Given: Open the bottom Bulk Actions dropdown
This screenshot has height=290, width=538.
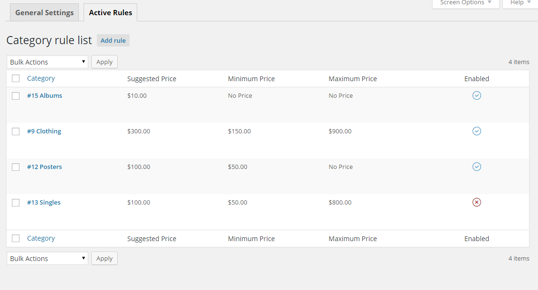Looking at the screenshot, I should (47, 259).
